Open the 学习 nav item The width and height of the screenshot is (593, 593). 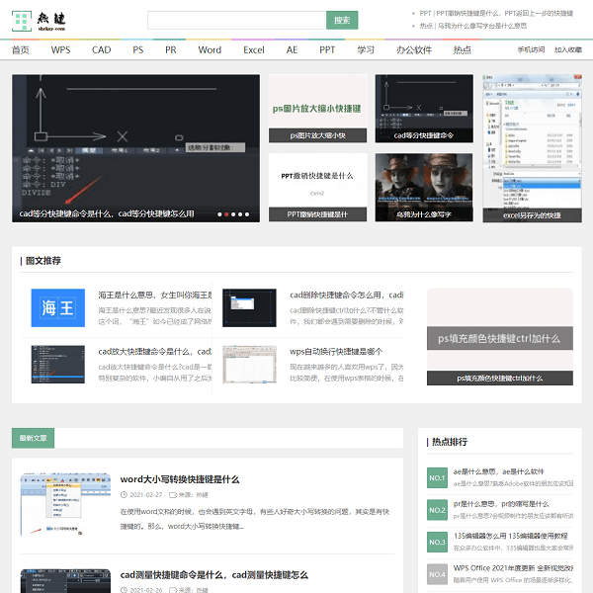click(366, 50)
